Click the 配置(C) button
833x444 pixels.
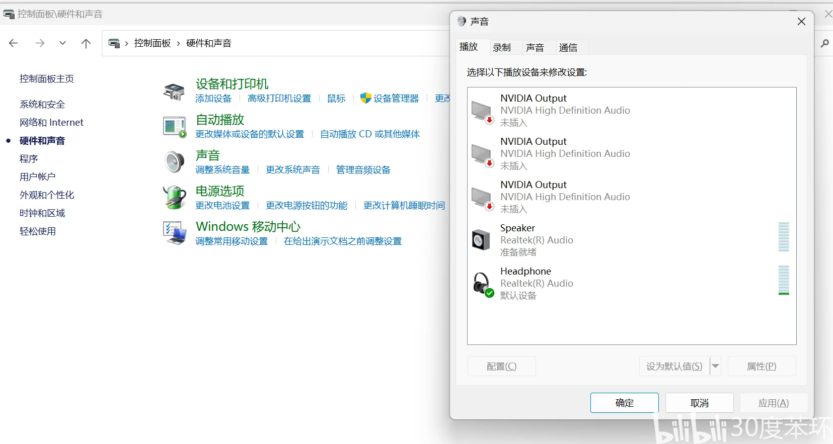[x=502, y=366]
